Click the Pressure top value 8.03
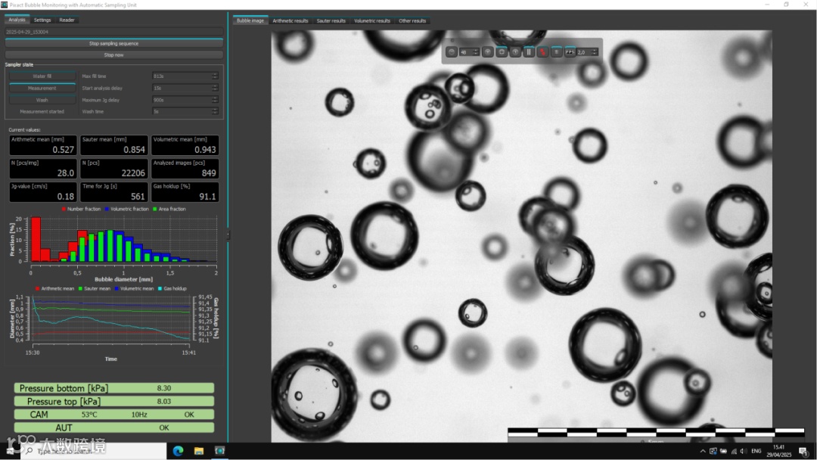Viewport: 817px width, 460px height. click(163, 401)
